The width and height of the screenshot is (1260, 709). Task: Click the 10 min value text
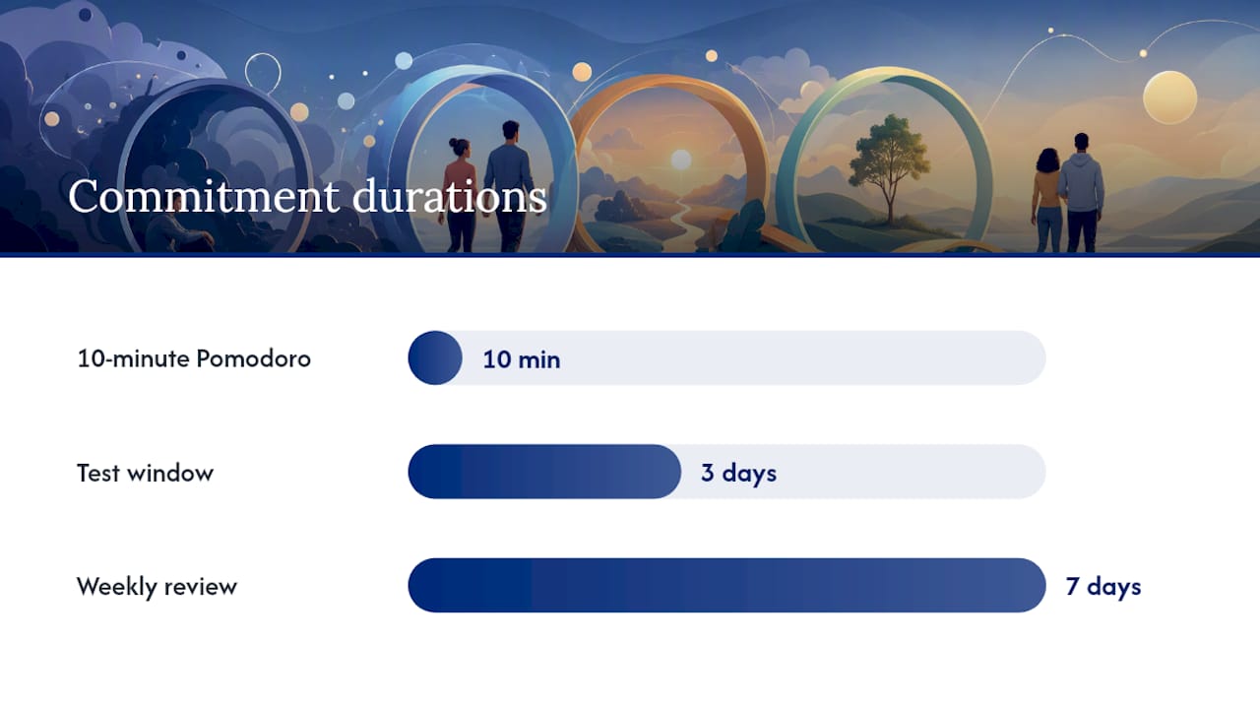521,359
